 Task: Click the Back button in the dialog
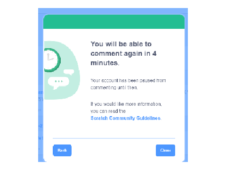[x=62, y=150]
